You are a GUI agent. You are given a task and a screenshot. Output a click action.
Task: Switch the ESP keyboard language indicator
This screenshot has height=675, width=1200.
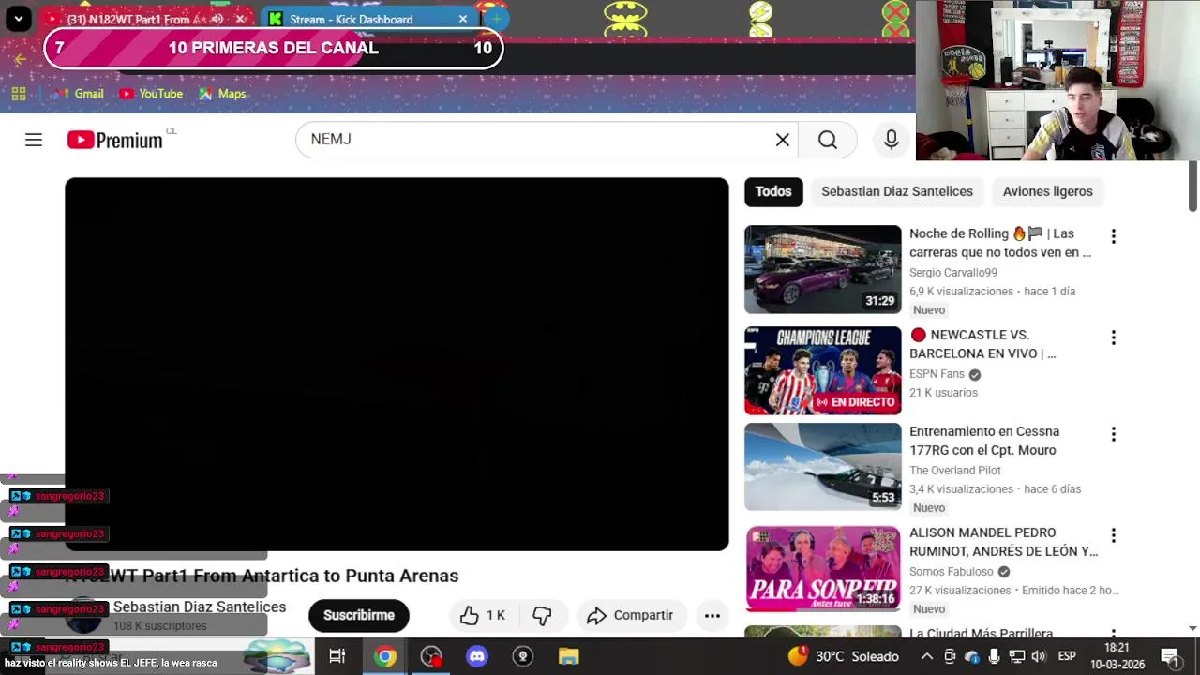(x=1067, y=656)
